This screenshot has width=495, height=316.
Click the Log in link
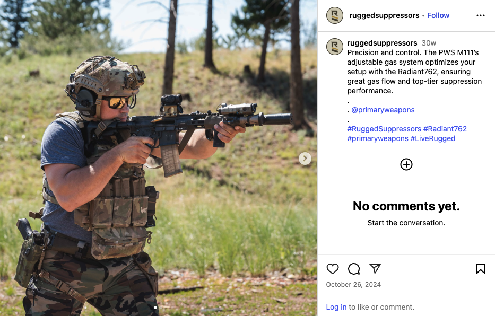pyautogui.click(x=336, y=307)
